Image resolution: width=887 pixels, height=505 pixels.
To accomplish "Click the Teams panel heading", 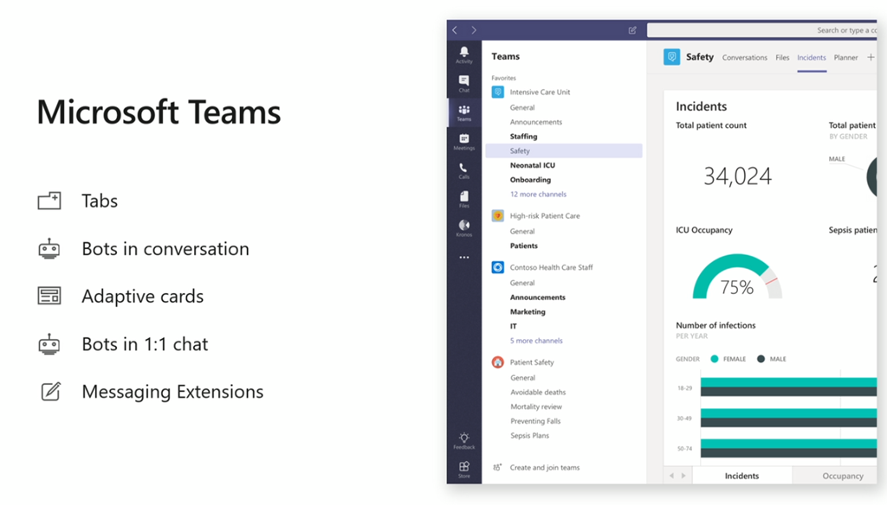I will point(505,56).
